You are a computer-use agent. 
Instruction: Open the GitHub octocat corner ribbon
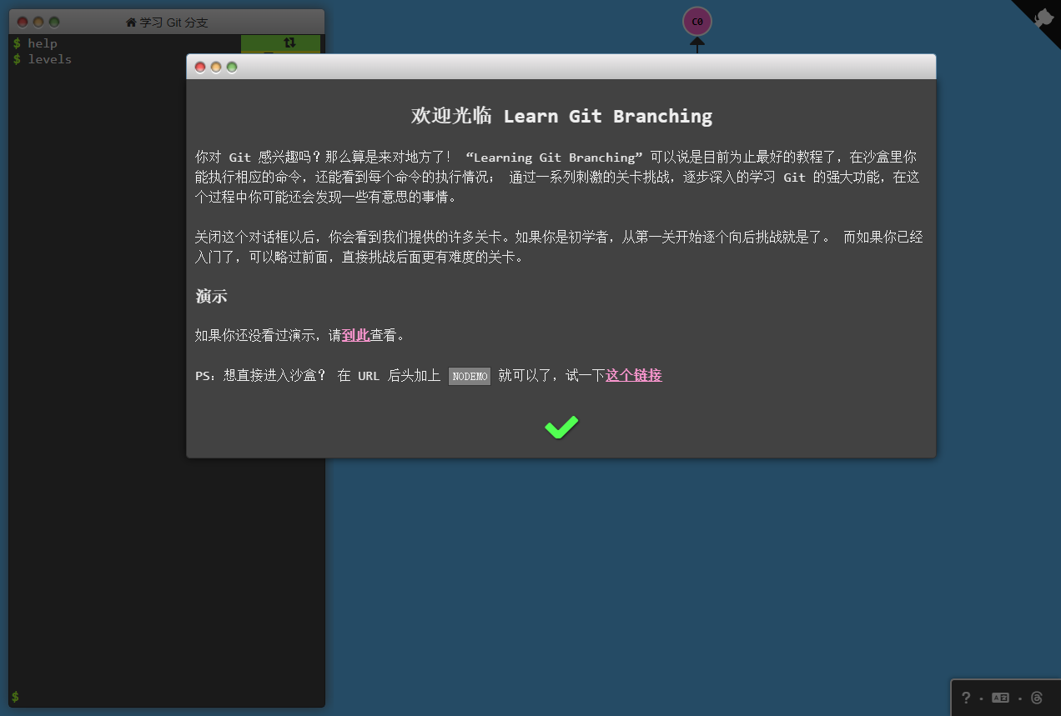pos(1043,18)
